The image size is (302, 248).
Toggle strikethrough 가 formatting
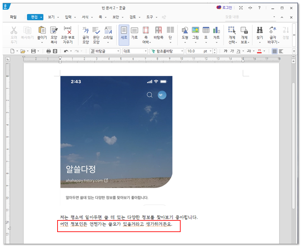pos(249,51)
